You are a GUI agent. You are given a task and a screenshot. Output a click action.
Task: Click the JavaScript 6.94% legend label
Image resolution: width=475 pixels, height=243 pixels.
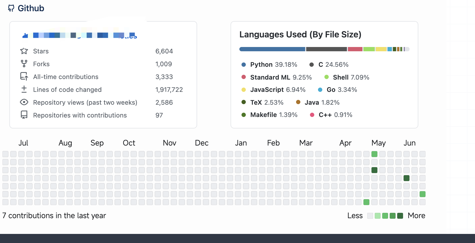pyautogui.click(x=278, y=90)
